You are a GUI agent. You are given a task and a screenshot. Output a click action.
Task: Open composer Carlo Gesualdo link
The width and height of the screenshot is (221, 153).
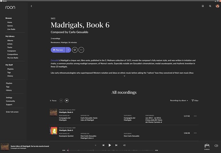coord(78,32)
